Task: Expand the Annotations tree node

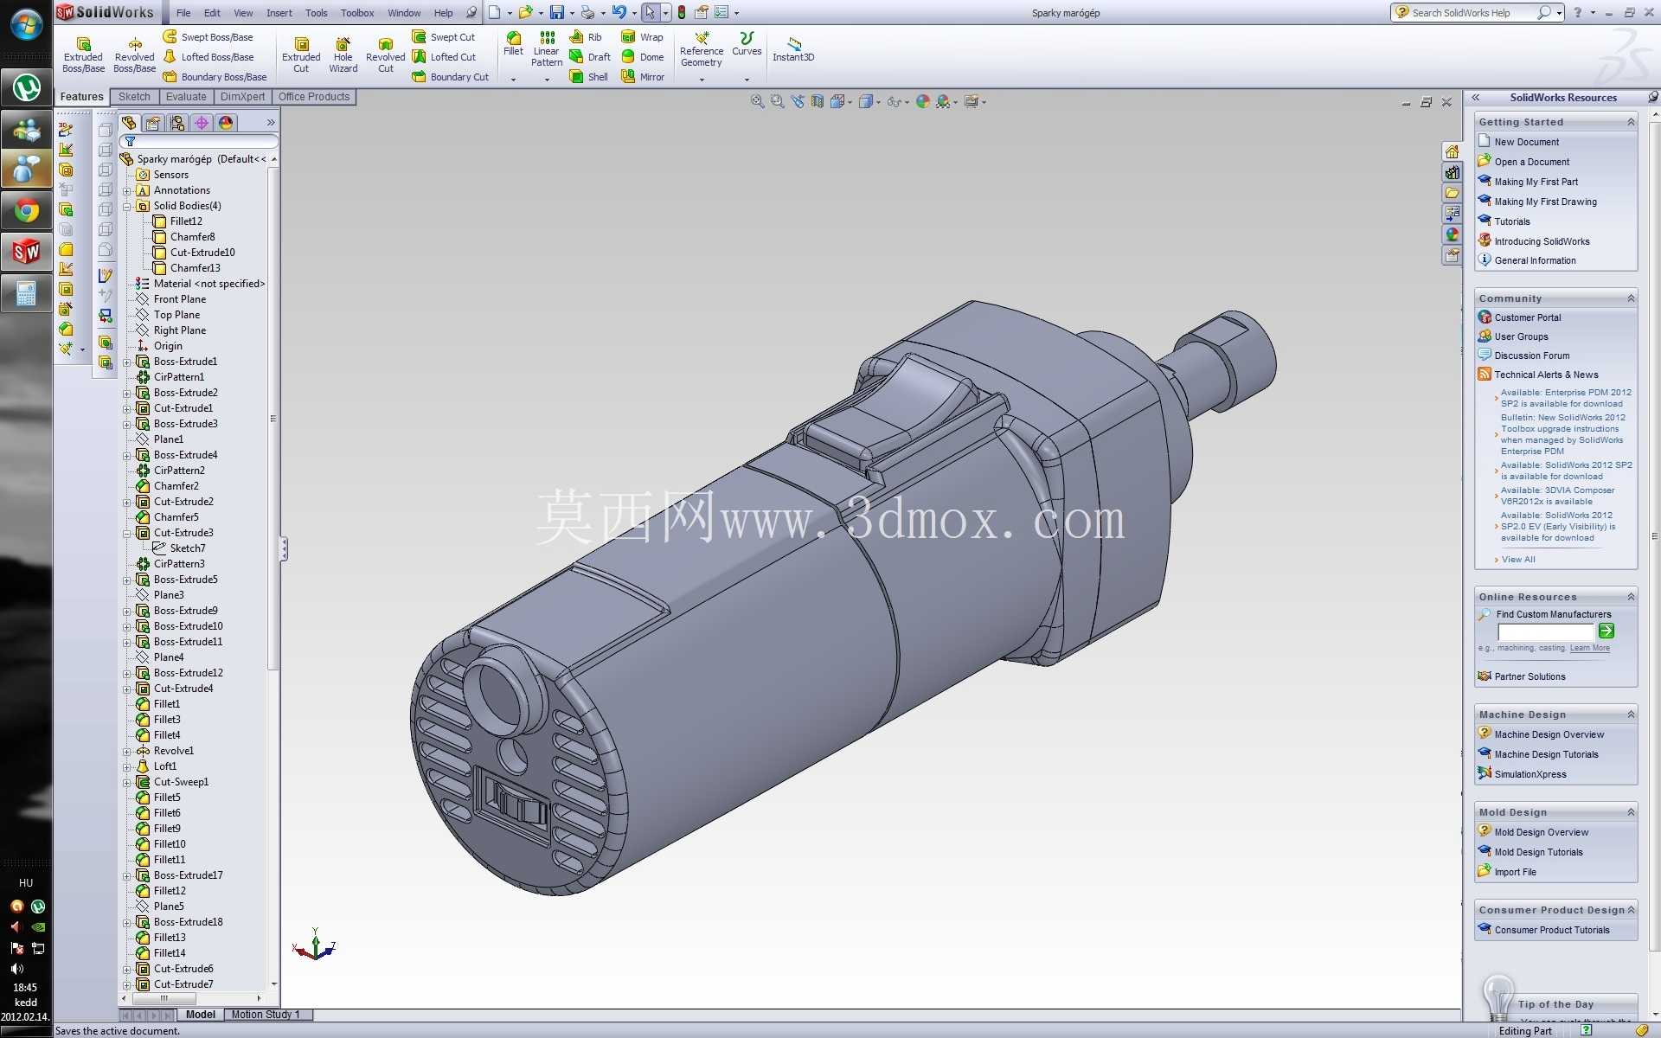Action: point(127,190)
